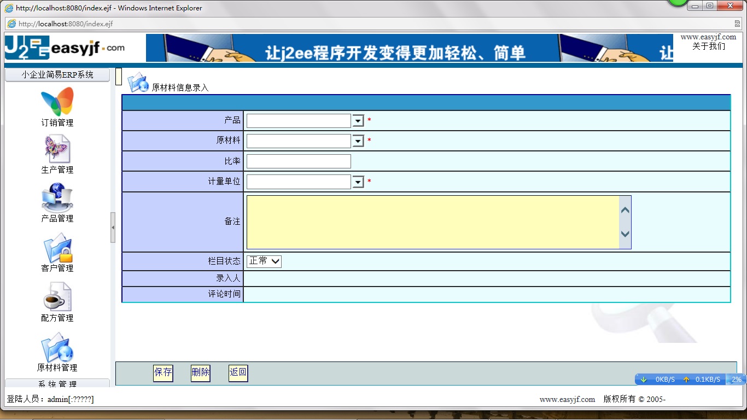Click the browser address bar URL
Image resolution: width=747 pixels, height=420 pixels.
click(x=66, y=24)
